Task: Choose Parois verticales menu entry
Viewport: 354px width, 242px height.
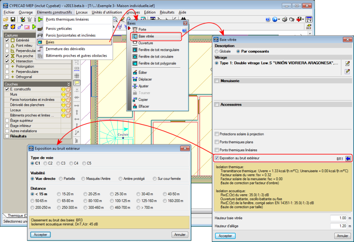Action: pyautogui.click(x=59, y=28)
